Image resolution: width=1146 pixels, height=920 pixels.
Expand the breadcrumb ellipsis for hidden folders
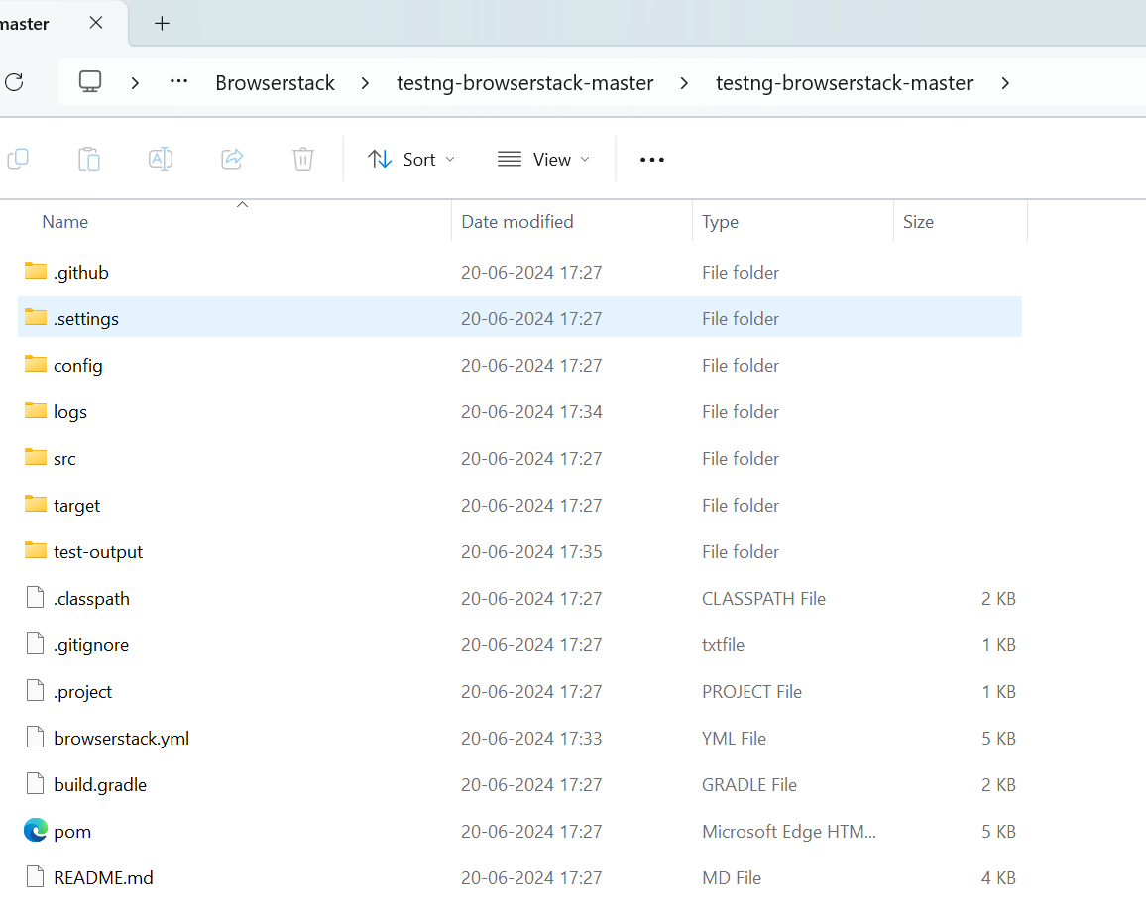178,82
